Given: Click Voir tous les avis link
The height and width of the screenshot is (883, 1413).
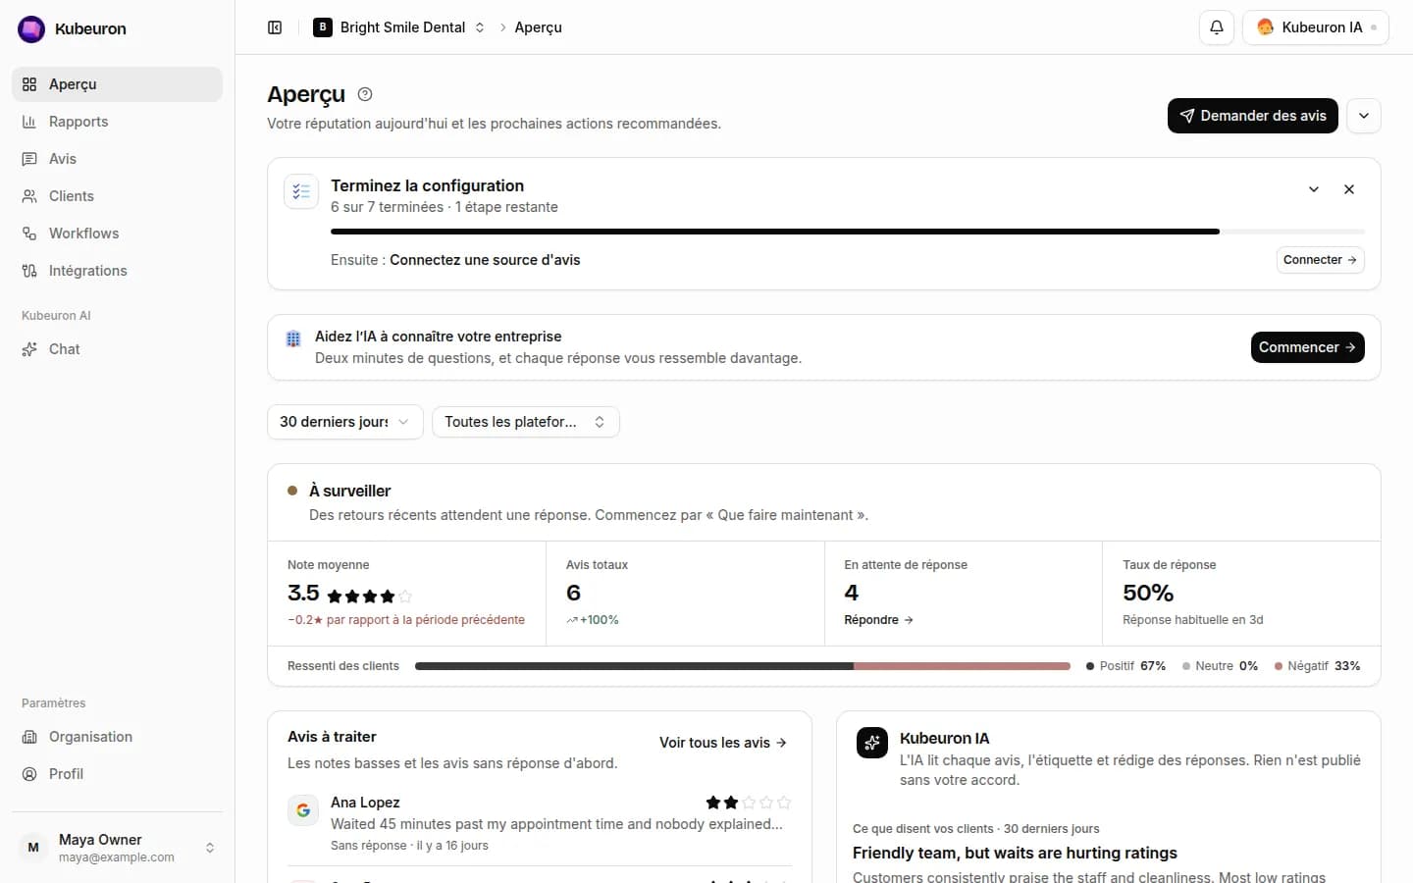Looking at the screenshot, I should pos(723,743).
